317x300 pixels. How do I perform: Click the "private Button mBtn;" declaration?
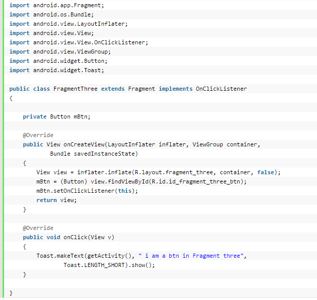[x=57, y=116]
